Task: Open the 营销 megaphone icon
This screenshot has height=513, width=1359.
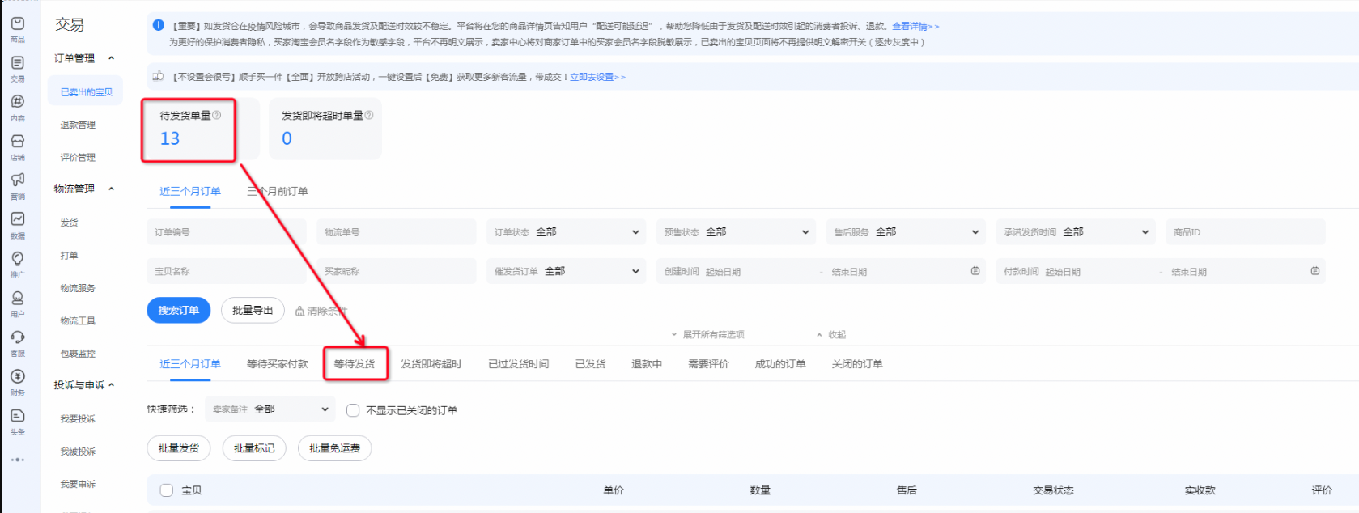Action: click(x=18, y=180)
